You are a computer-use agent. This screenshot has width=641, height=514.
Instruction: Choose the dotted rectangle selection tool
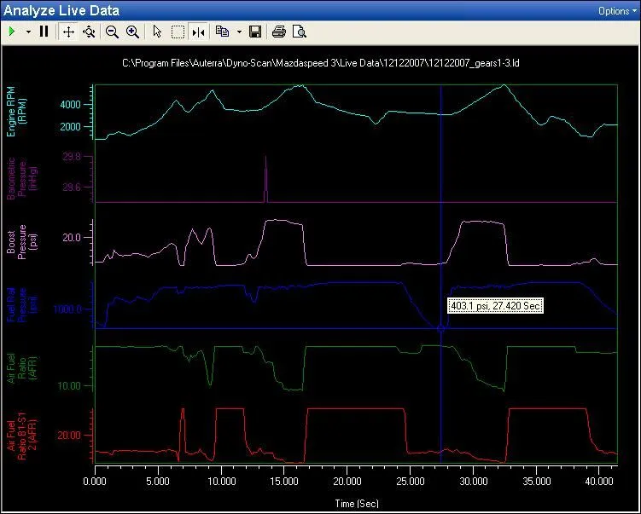(178, 32)
